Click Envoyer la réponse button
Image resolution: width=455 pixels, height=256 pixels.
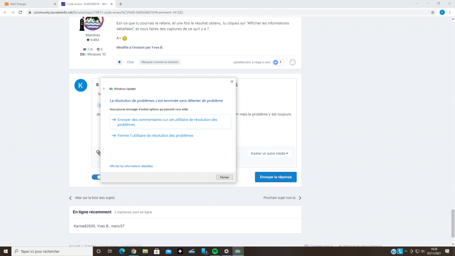pyautogui.click(x=276, y=177)
